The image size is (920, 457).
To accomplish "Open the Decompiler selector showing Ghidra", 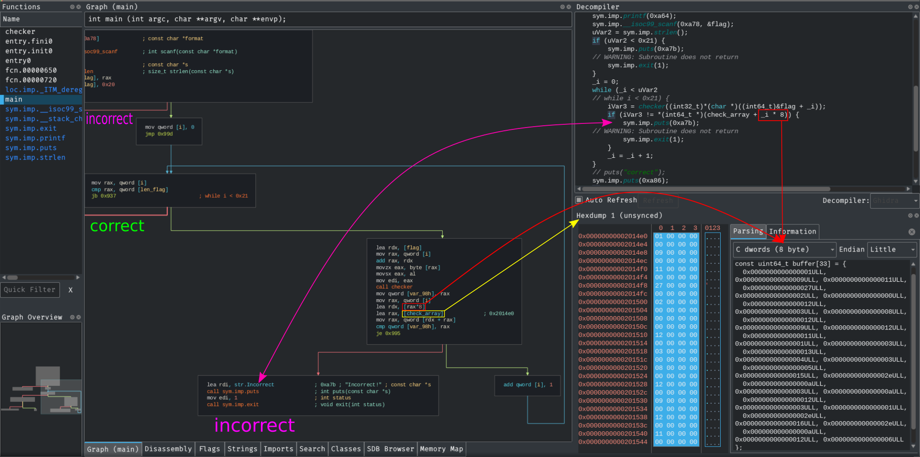I will coord(895,201).
